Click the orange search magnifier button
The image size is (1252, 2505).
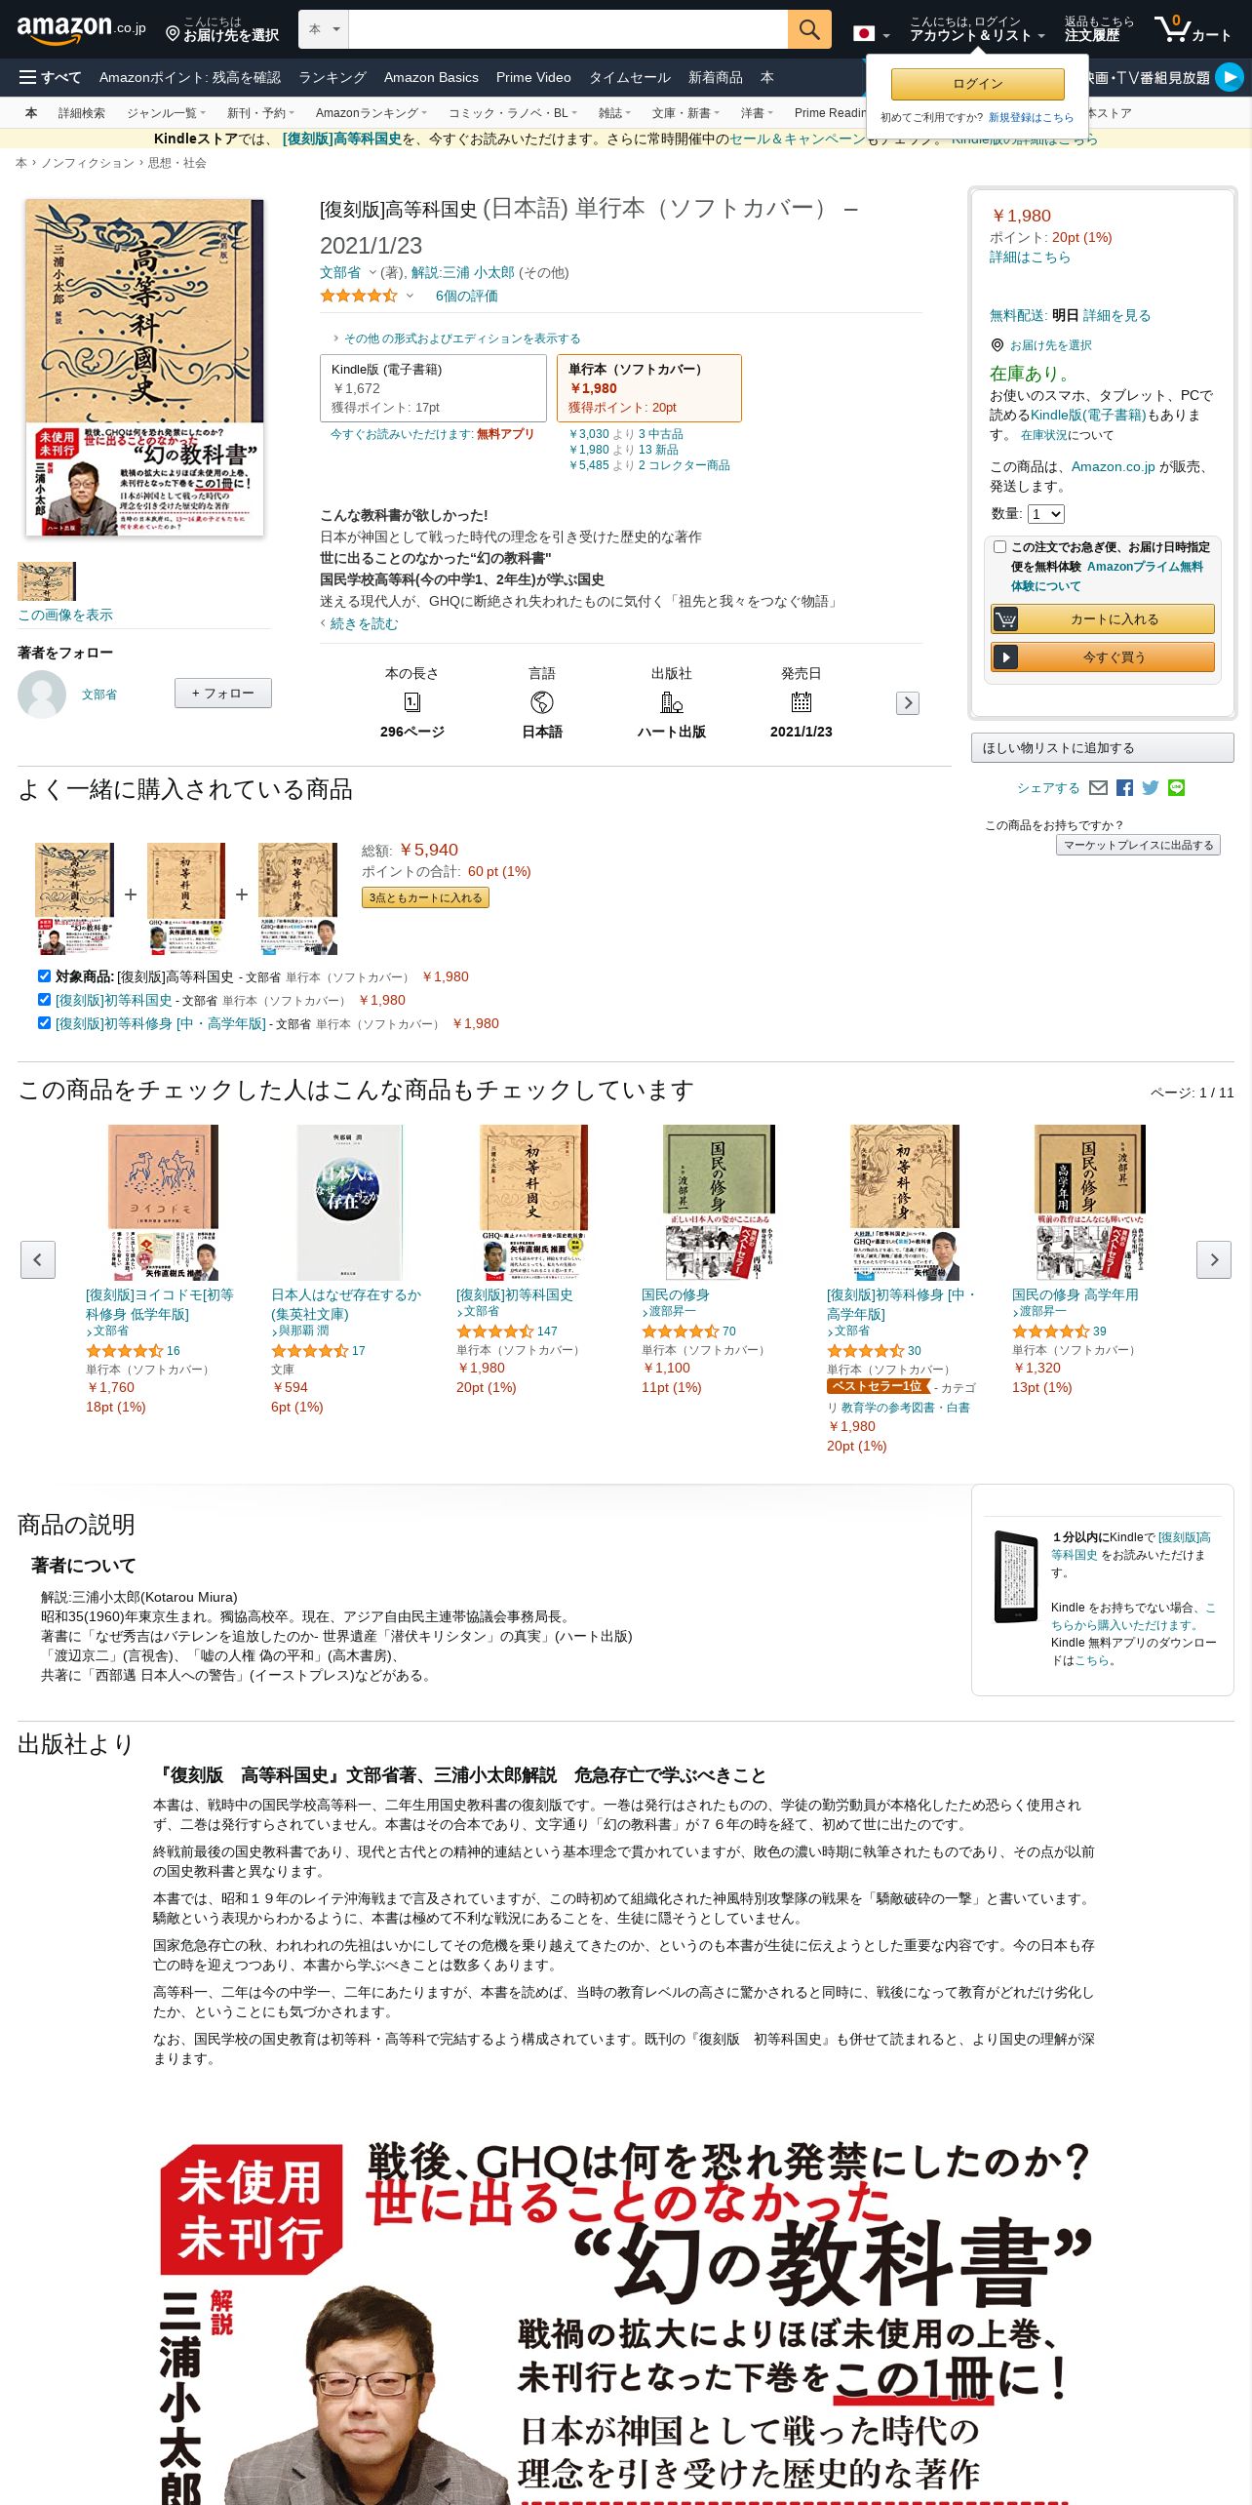809,29
